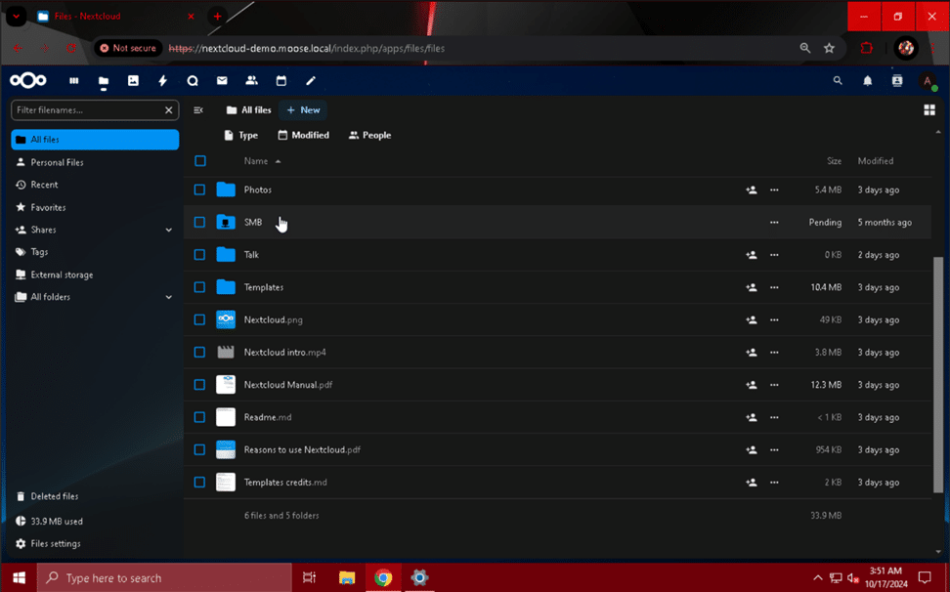950x592 pixels.
Task: Open the Notes pencil icon
Action: [311, 80]
